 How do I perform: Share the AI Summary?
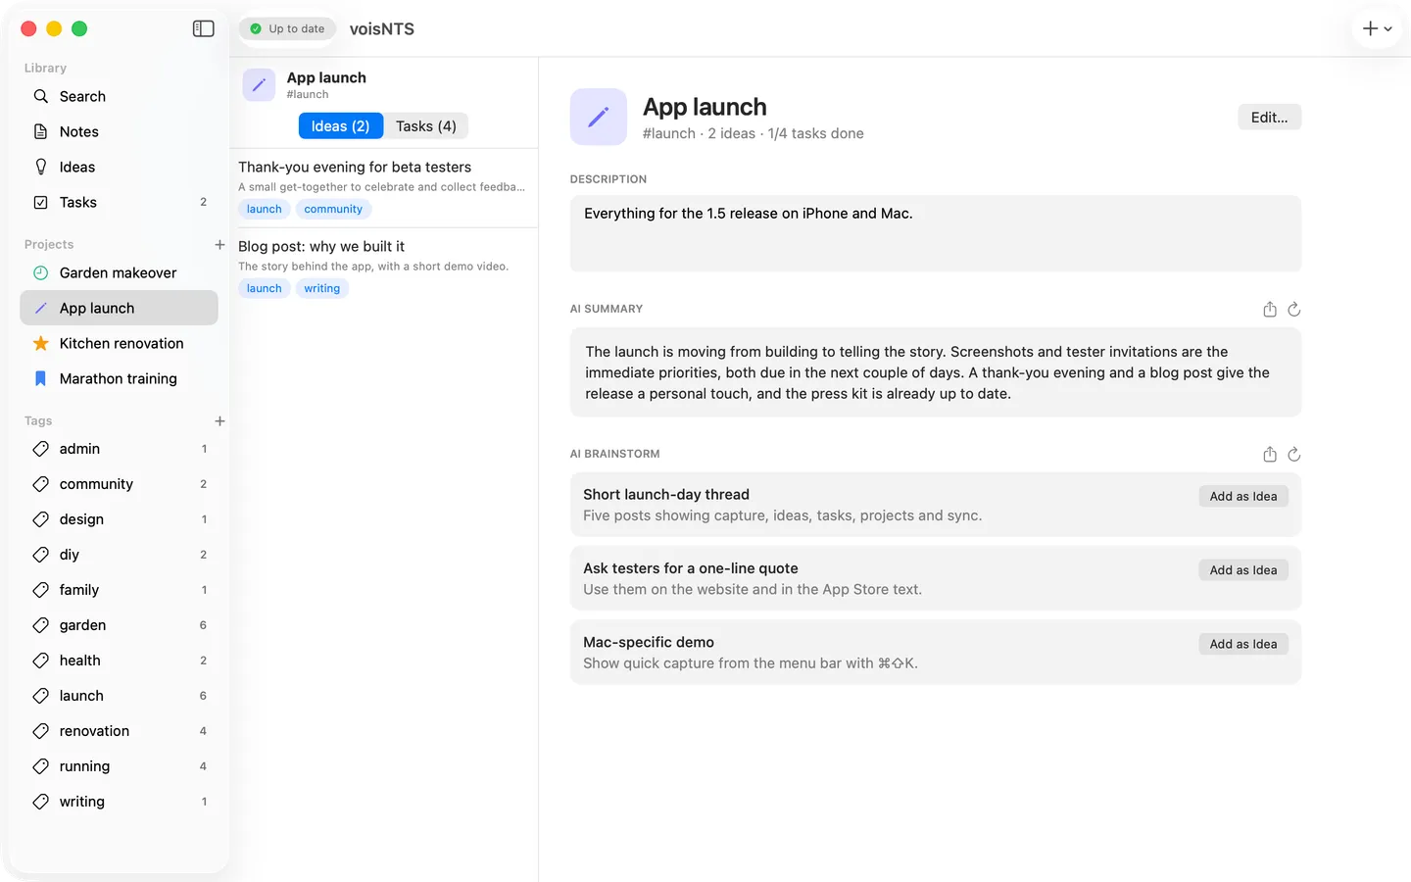(x=1270, y=309)
